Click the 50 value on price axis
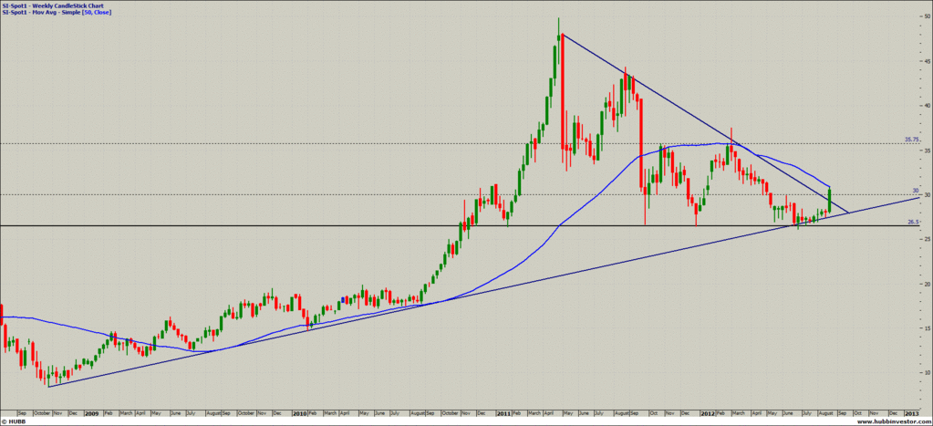Screen dimensions: 933x426 click(x=927, y=17)
